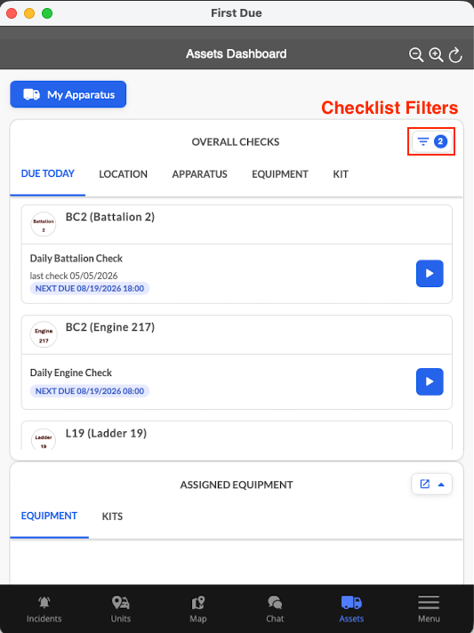Go to Units in bottom navigation
The height and width of the screenshot is (633, 474).
(x=121, y=609)
